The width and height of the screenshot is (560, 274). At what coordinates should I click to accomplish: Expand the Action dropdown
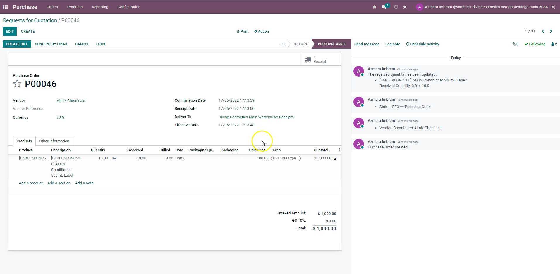tap(262, 32)
